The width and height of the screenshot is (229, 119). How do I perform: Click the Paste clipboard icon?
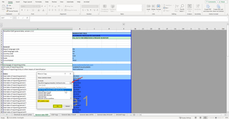coord(3,6)
